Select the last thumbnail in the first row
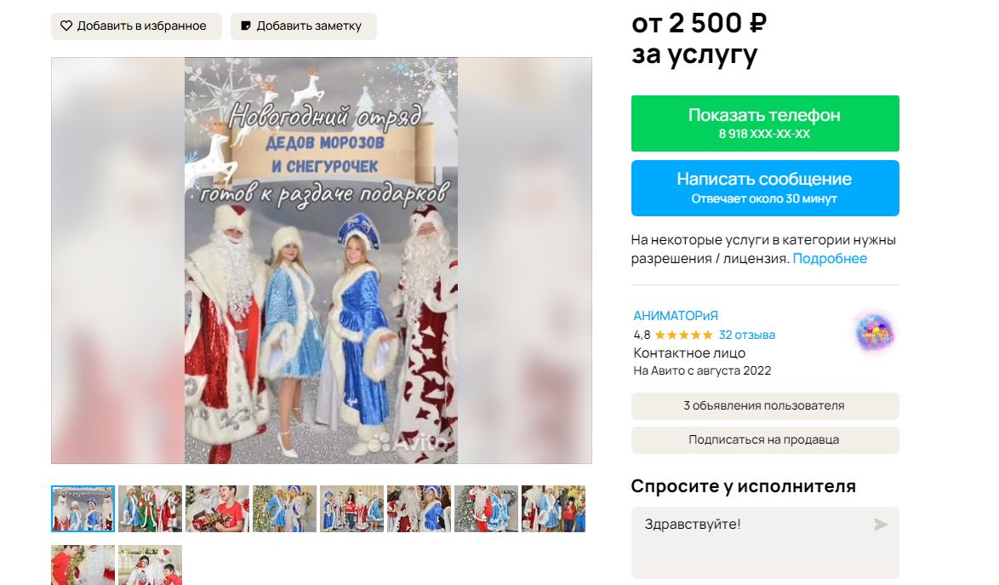The height and width of the screenshot is (585, 999). point(553,508)
